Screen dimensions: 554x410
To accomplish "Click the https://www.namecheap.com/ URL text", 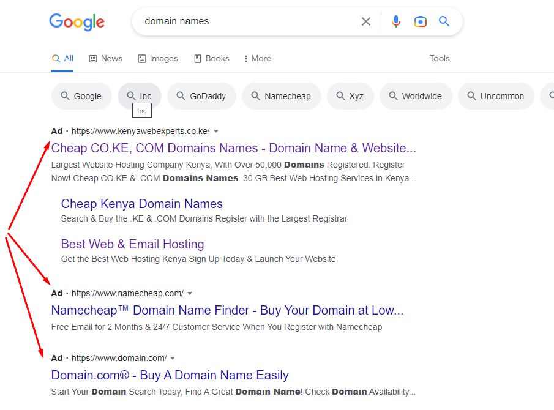I will [127, 294].
